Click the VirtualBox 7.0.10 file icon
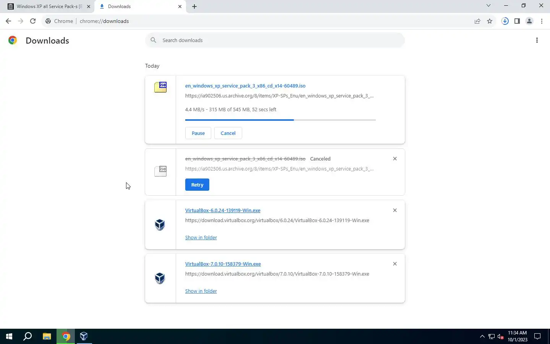Image resolution: width=550 pixels, height=344 pixels. point(160,278)
